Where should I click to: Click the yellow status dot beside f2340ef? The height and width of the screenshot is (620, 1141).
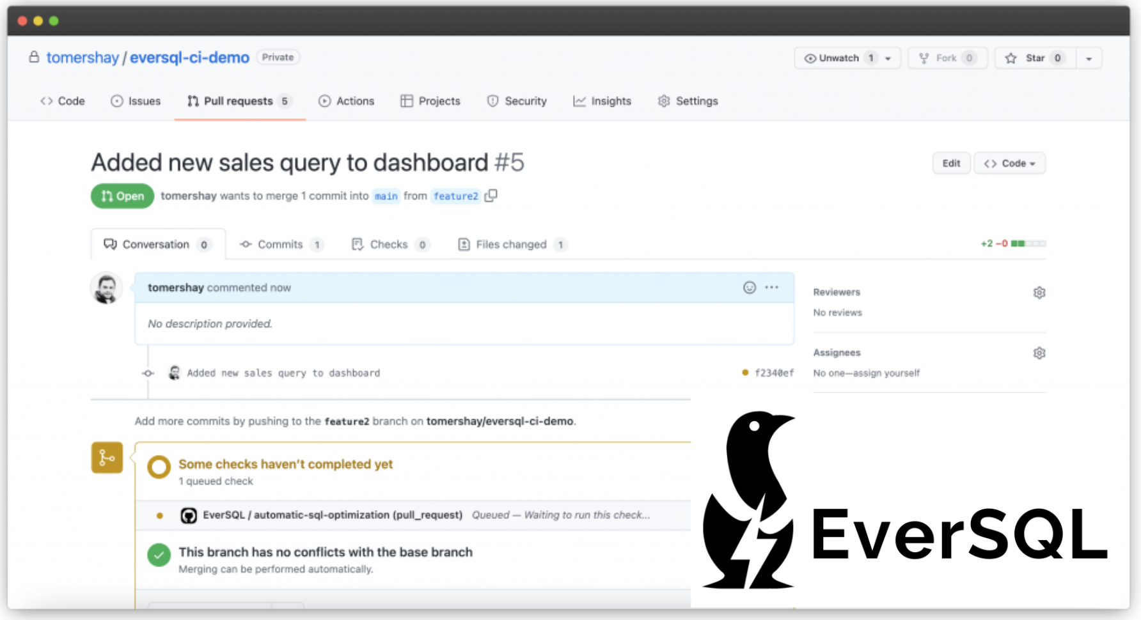click(x=745, y=373)
